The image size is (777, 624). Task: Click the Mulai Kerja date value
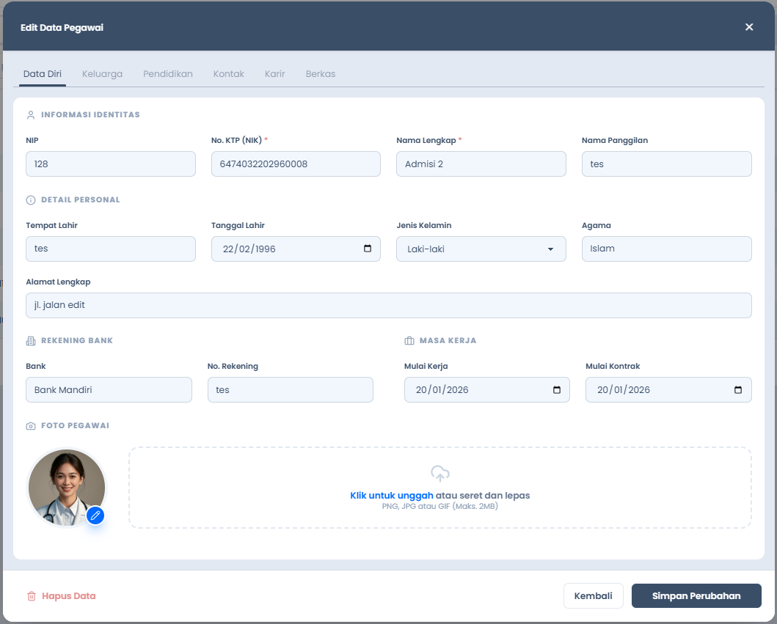coord(442,390)
